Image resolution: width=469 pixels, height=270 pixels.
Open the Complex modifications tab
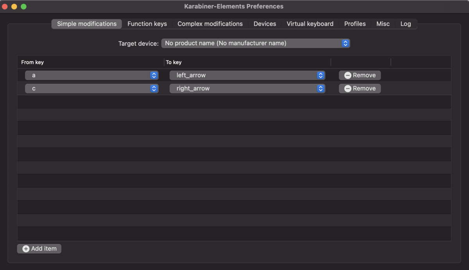click(210, 24)
